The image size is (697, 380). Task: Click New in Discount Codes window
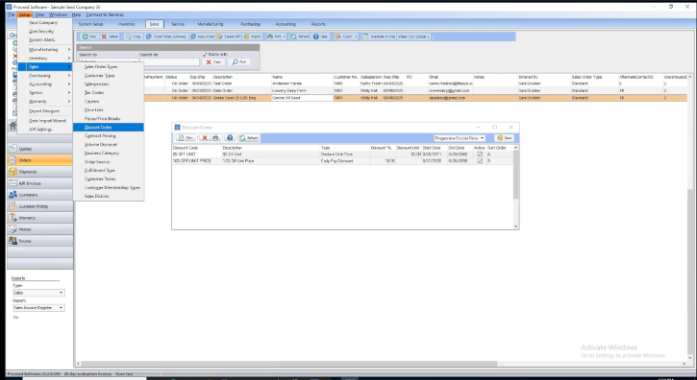pyautogui.click(x=187, y=138)
